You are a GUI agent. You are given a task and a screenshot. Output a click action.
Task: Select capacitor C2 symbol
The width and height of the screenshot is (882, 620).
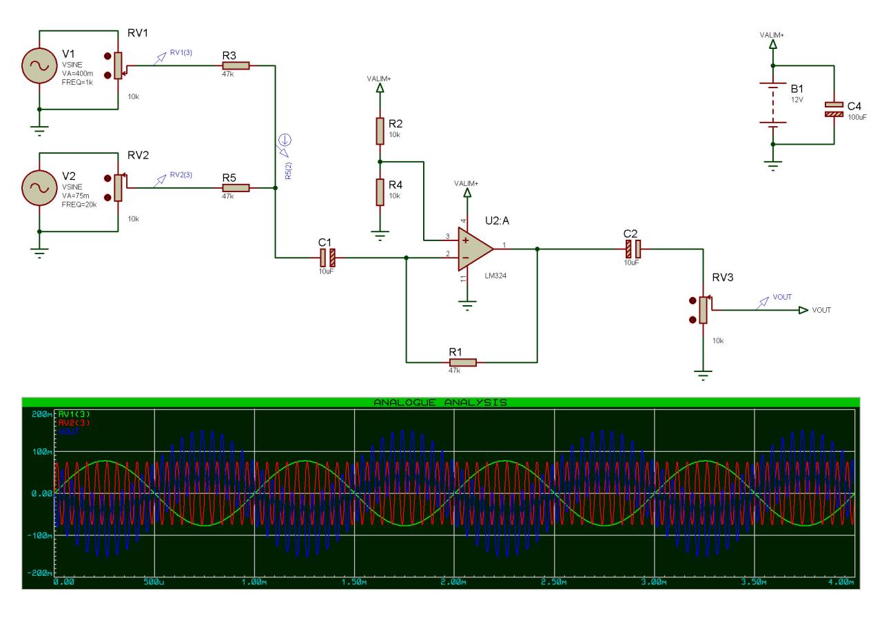coord(633,248)
